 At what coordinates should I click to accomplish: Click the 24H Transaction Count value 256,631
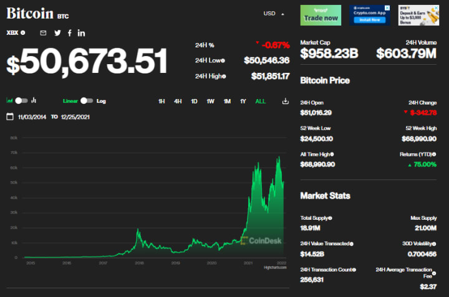pos(312,280)
